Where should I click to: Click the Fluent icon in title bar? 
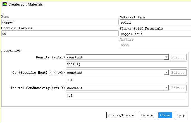(4, 4)
